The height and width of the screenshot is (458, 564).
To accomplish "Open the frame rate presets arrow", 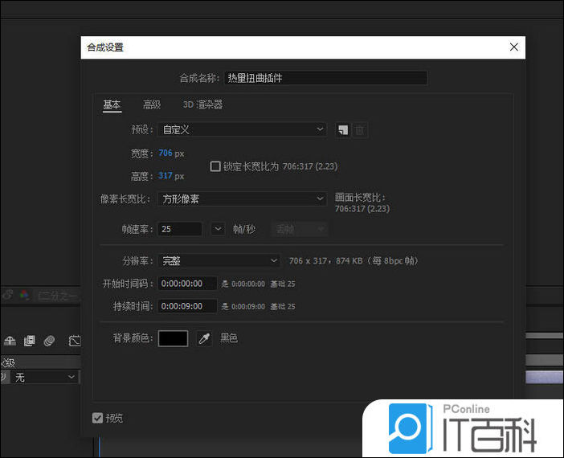I will pos(218,229).
